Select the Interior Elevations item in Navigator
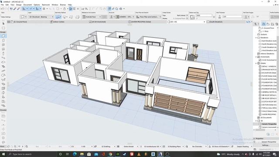This screenshot has height=157, width=279. point(267,54)
